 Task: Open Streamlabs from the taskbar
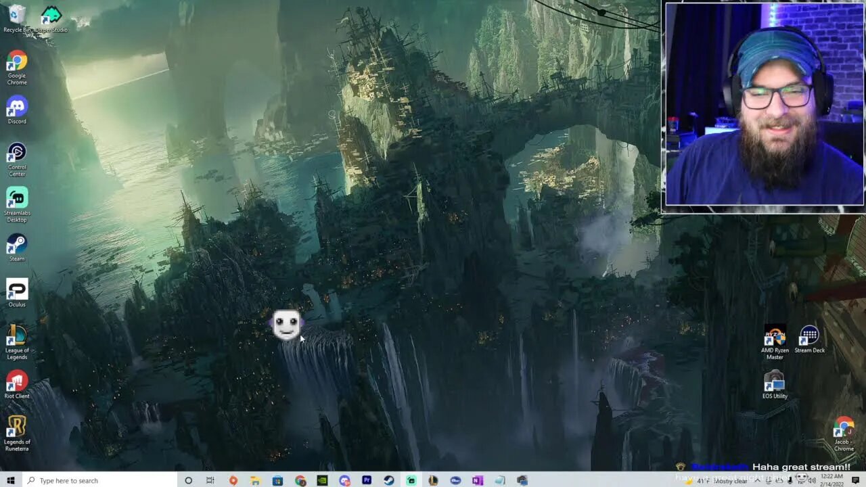click(x=411, y=480)
